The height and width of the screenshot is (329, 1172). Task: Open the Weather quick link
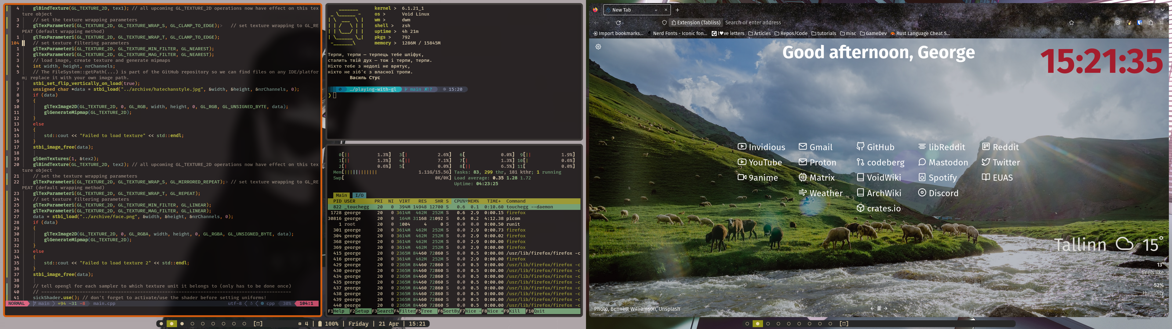coord(820,193)
